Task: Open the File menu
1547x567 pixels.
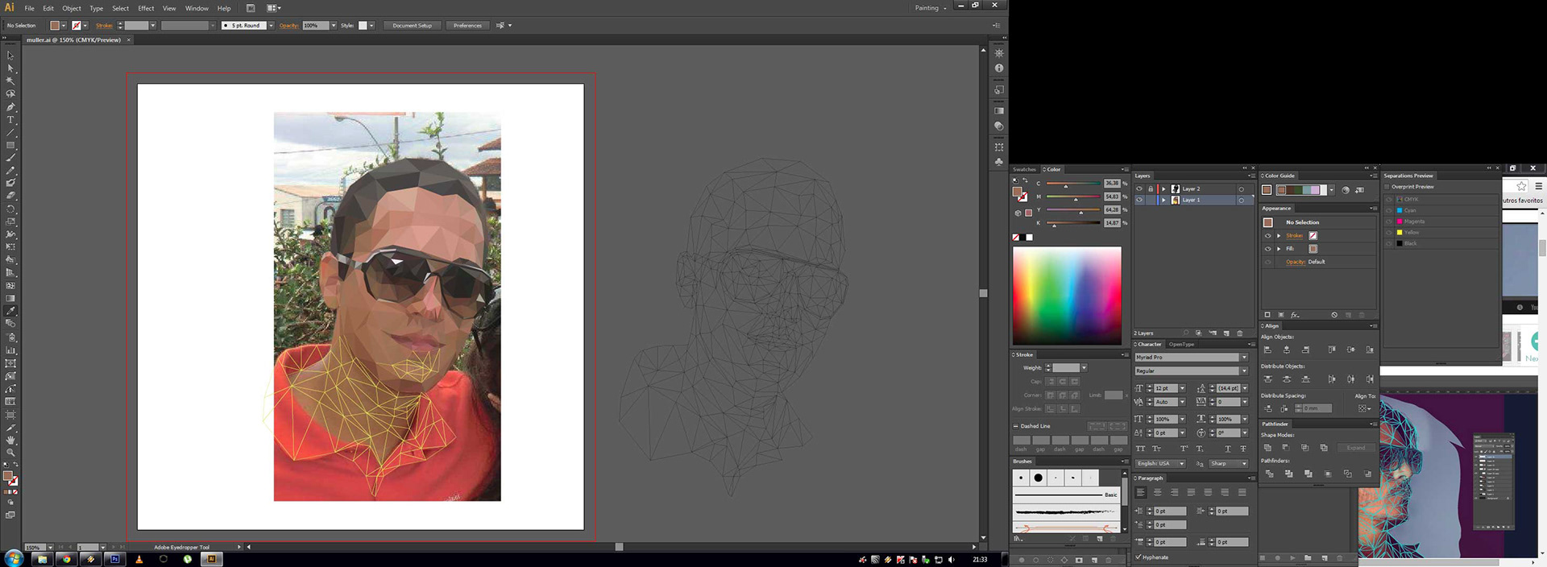Action: point(29,8)
